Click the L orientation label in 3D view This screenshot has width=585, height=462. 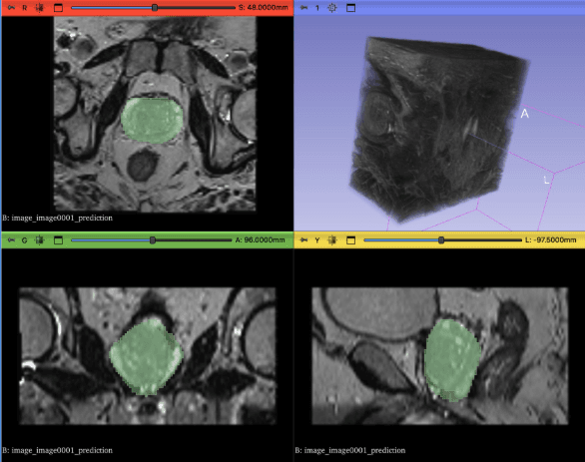point(547,181)
